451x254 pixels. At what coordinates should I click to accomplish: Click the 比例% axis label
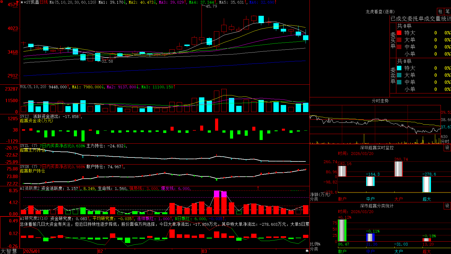[x=315, y=244]
